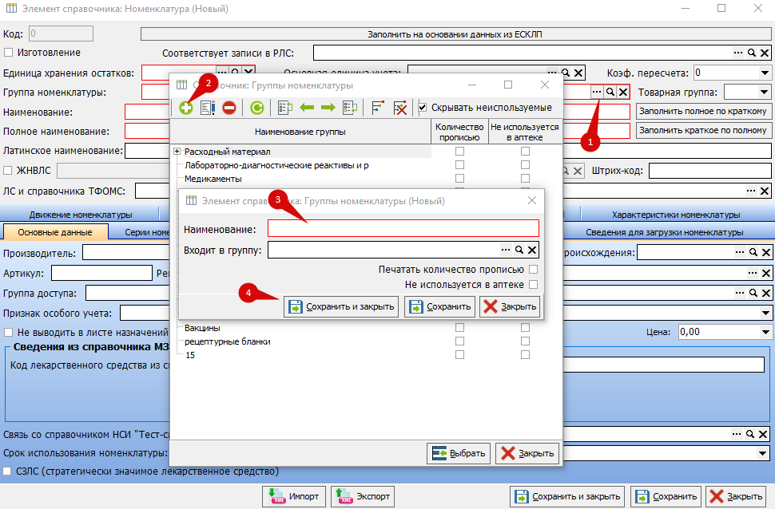Click the green plus add group icon

185,108
